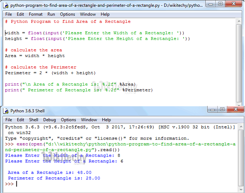
Task: Open the Window menu in the Python Shell
Action: tap(89, 120)
